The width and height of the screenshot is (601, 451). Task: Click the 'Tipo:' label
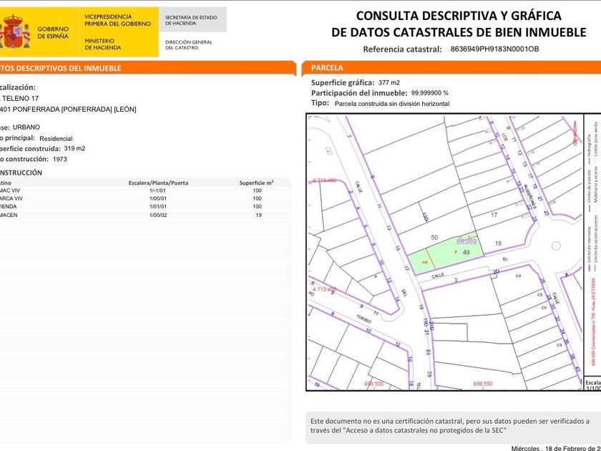click(320, 103)
